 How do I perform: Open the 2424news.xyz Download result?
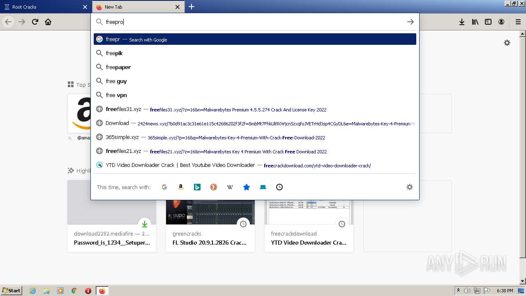(255, 123)
